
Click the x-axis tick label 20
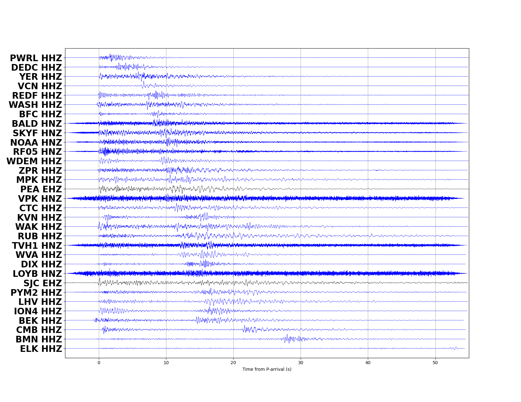click(x=233, y=363)
